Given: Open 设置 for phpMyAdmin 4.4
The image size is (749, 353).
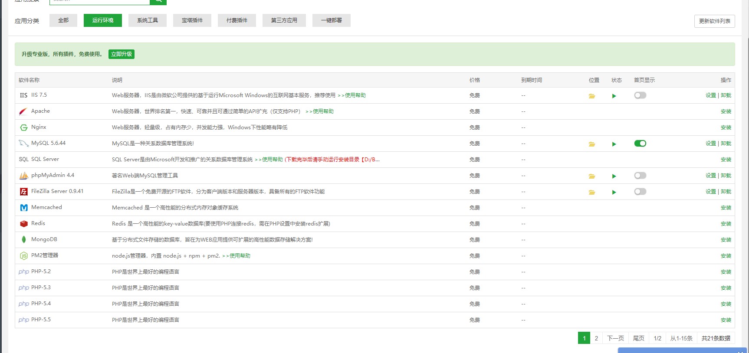Looking at the screenshot, I should click(x=711, y=176).
